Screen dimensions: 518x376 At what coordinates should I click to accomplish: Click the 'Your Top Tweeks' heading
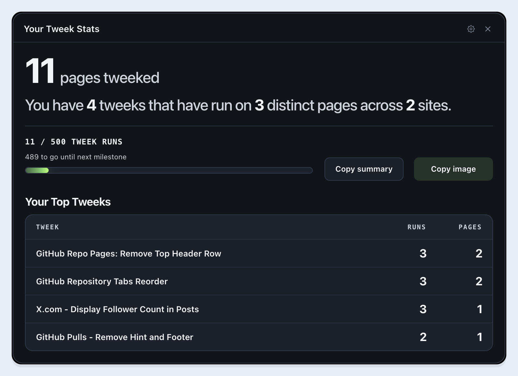[68, 202]
